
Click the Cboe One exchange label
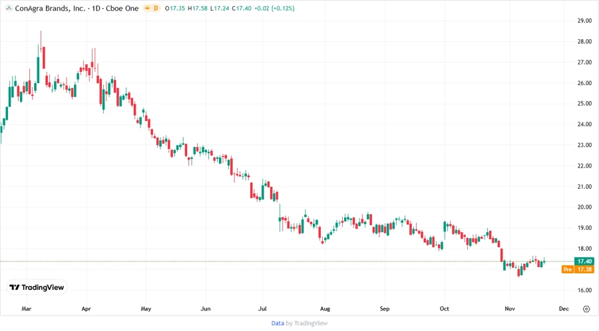(122, 9)
